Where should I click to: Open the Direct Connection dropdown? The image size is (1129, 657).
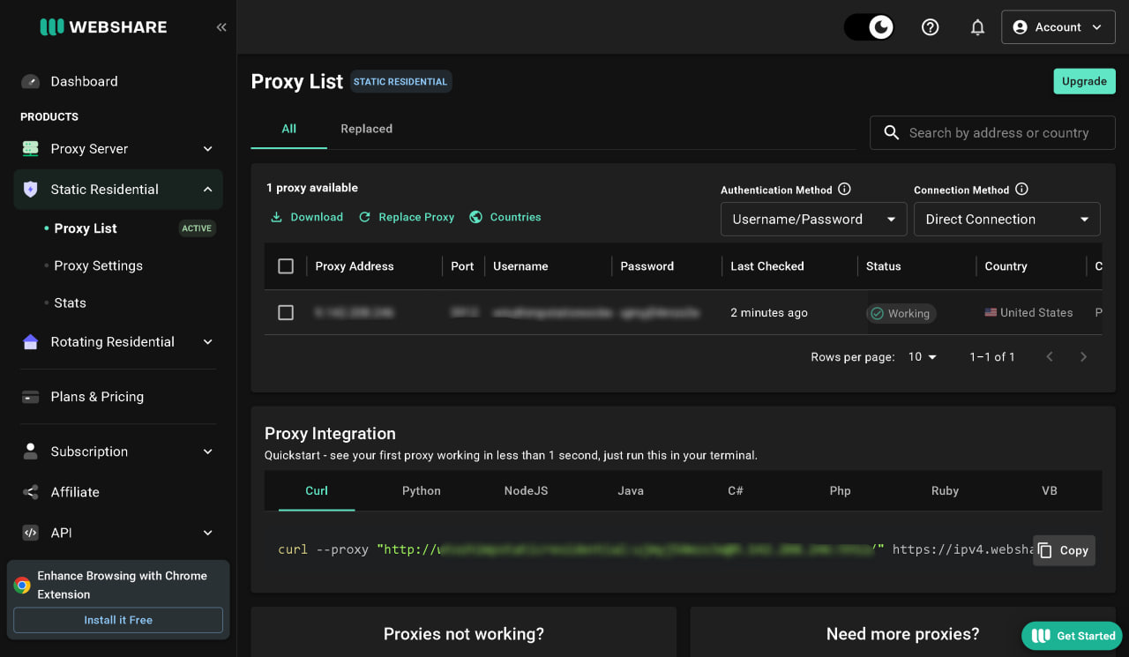click(x=1006, y=220)
